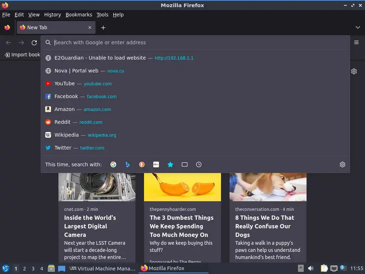This screenshot has height=274, width=365.
Task: Search this time with Bing icon
Action: pyautogui.click(x=128, y=164)
